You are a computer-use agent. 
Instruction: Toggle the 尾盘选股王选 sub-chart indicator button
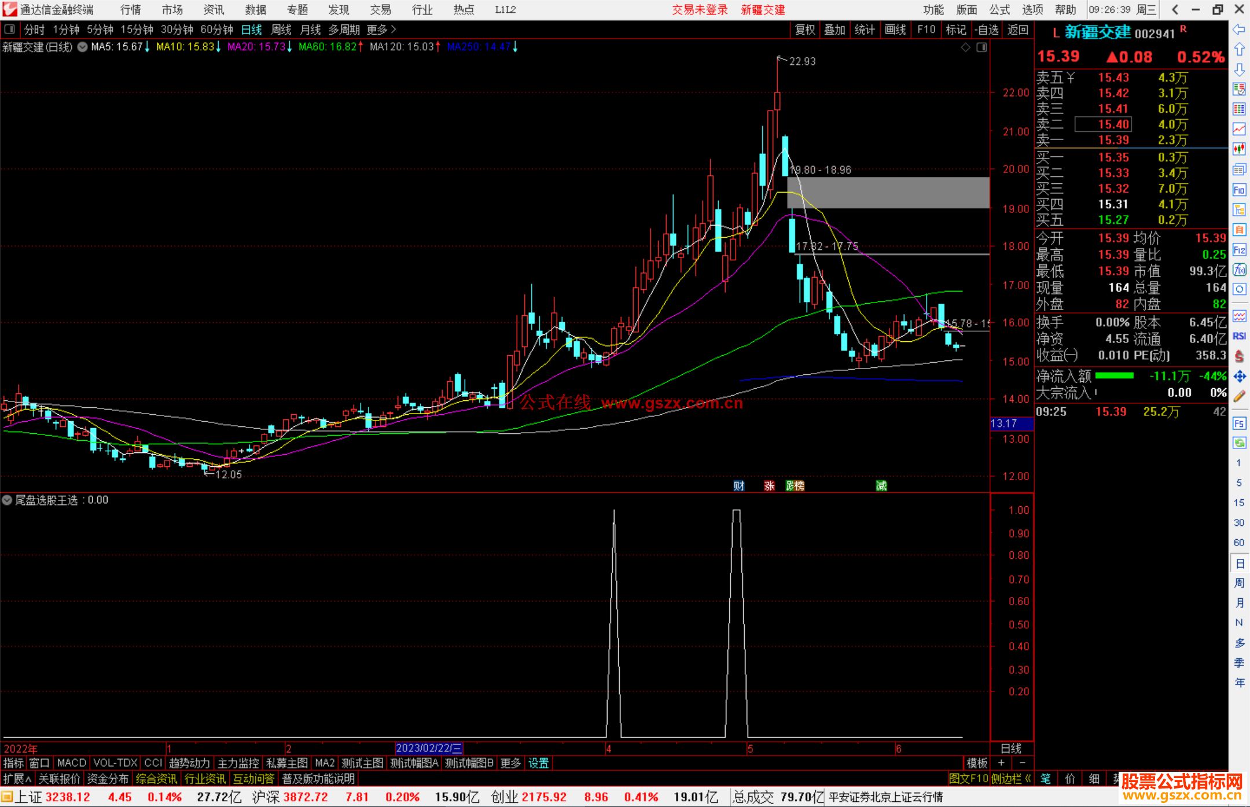click(7, 500)
